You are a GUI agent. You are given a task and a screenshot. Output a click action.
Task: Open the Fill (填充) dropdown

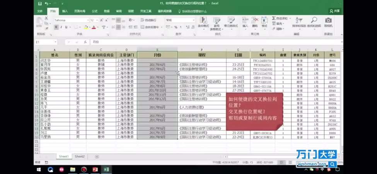tap(278, 24)
